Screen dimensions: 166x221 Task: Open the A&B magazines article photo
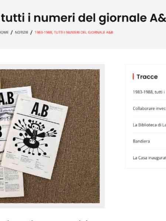[50, 136]
